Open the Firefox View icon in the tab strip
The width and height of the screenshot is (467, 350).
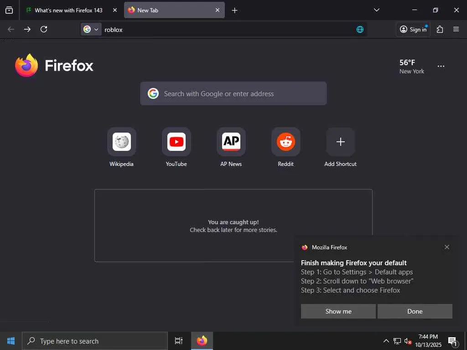tap(9, 10)
